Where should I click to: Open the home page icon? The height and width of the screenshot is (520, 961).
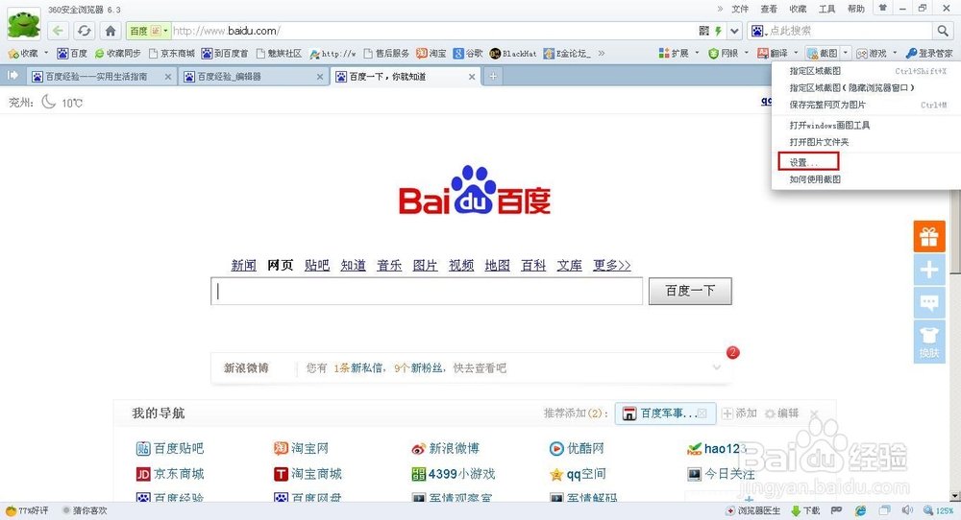tap(111, 31)
